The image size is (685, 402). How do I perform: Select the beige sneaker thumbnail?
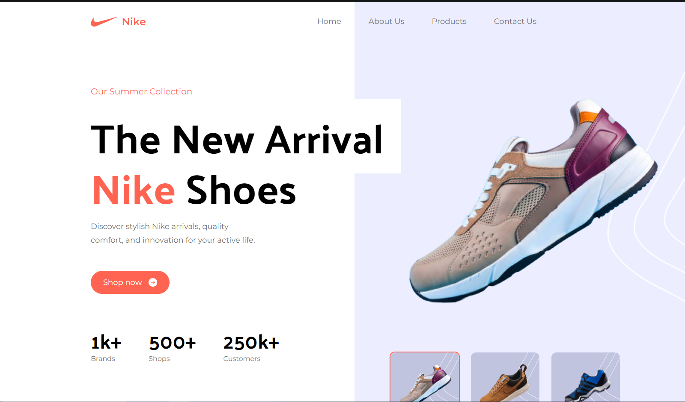(x=425, y=377)
